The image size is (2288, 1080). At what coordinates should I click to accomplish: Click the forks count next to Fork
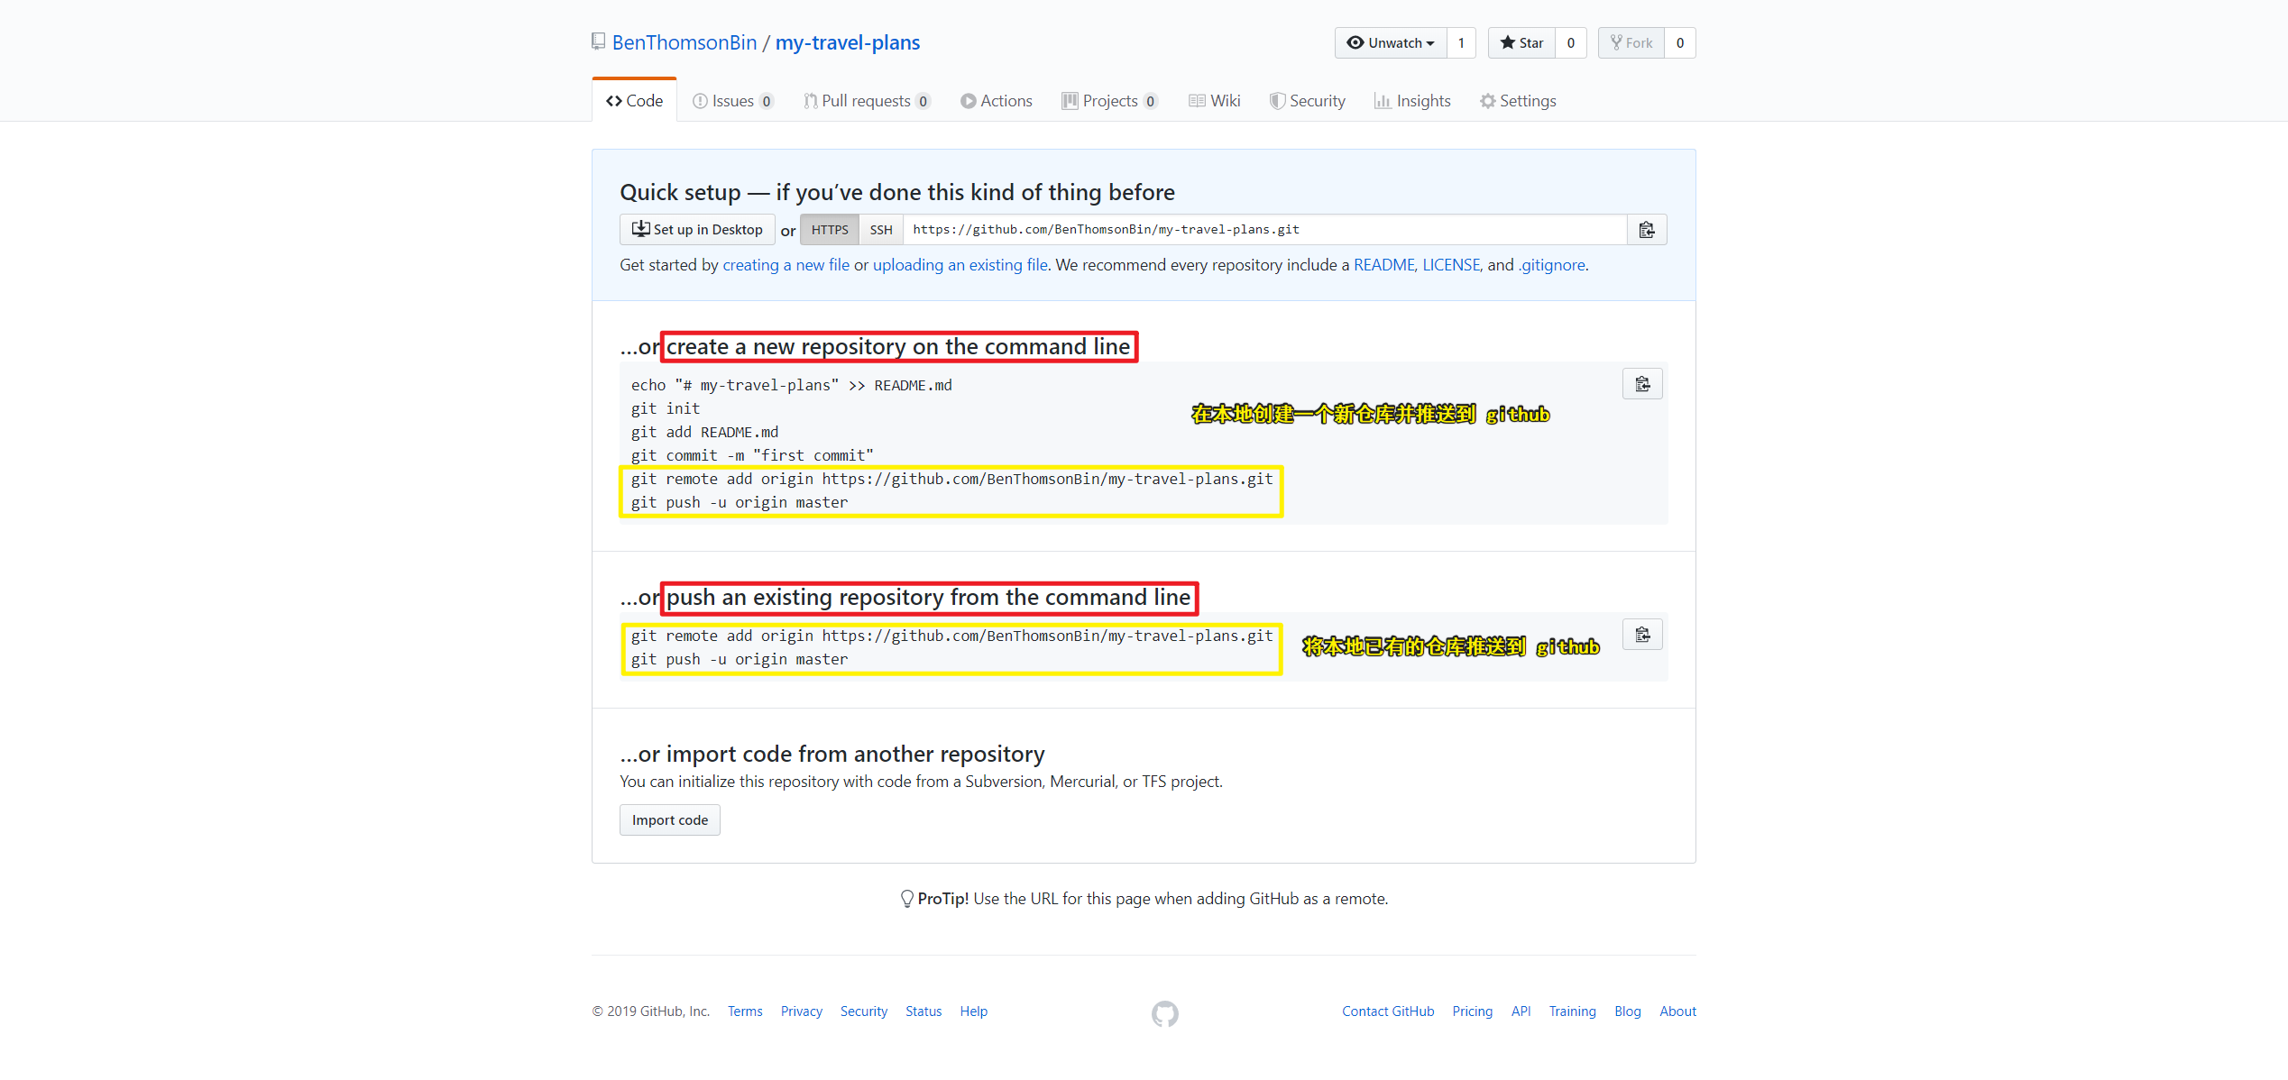tap(1680, 42)
